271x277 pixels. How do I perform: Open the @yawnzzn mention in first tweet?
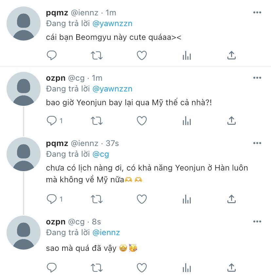pos(112,24)
